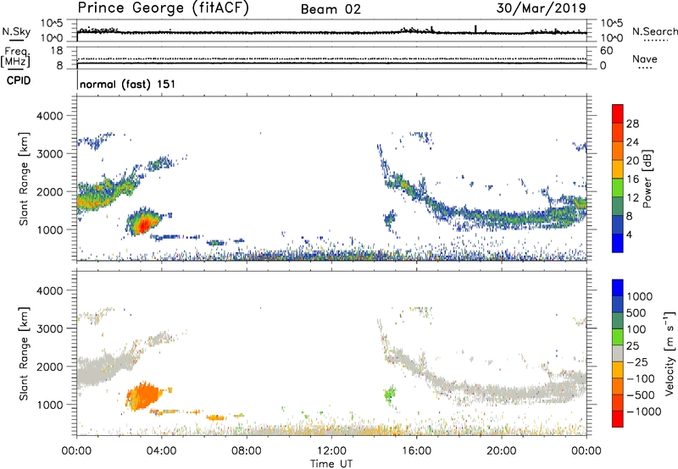
Task: Click the red high-power patch near 03:00
Action: (x=142, y=223)
